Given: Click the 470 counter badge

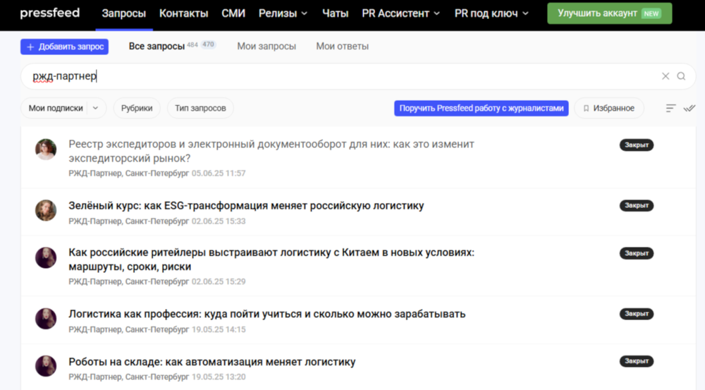Looking at the screenshot, I should 208,44.
